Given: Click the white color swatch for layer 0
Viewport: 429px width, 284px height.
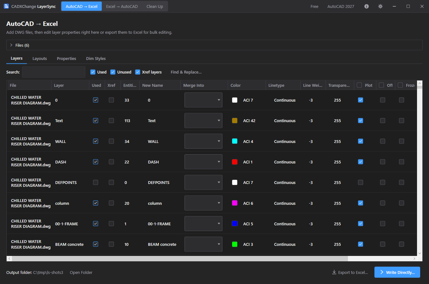Looking at the screenshot, I should [x=235, y=100].
